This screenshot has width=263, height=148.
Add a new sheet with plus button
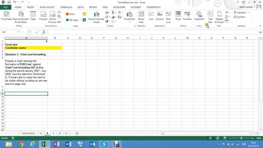click(77, 133)
